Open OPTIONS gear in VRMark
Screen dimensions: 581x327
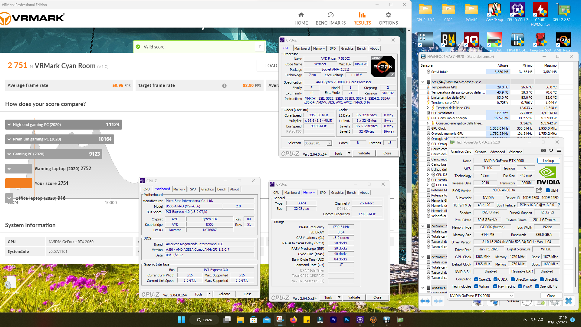388,15
